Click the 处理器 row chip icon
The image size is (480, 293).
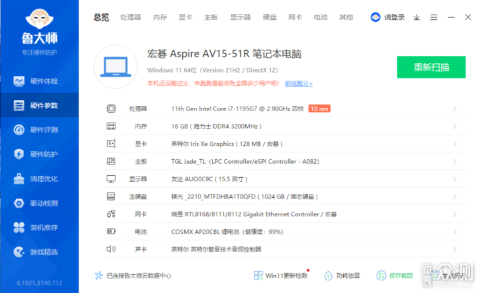tap(111, 109)
